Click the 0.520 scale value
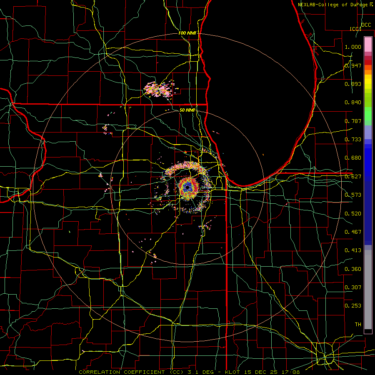The width and height of the screenshot is (375, 375). (353, 214)
